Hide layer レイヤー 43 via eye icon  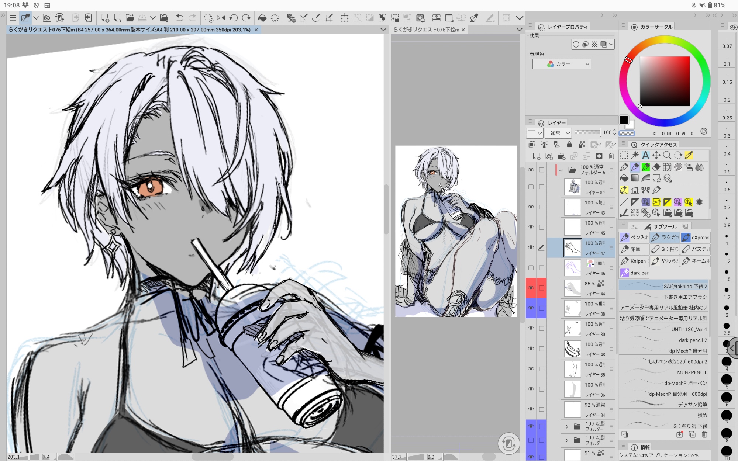point(531,207)
